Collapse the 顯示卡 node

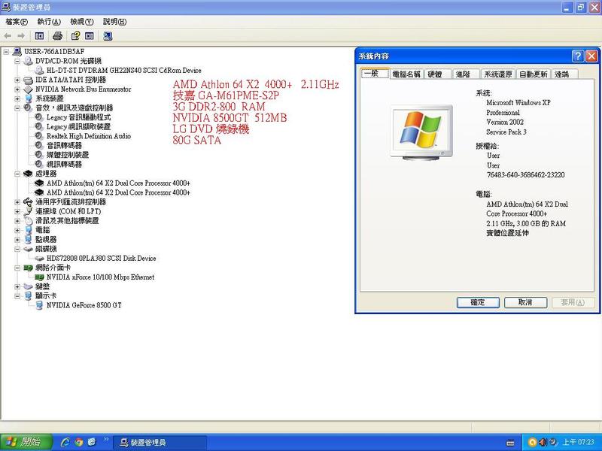pos(17,295)
